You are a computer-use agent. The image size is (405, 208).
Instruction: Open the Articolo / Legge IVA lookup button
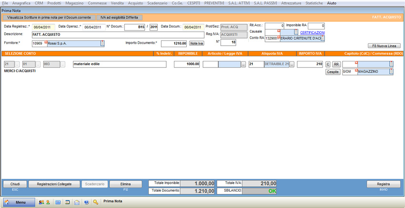click(243, 64)
